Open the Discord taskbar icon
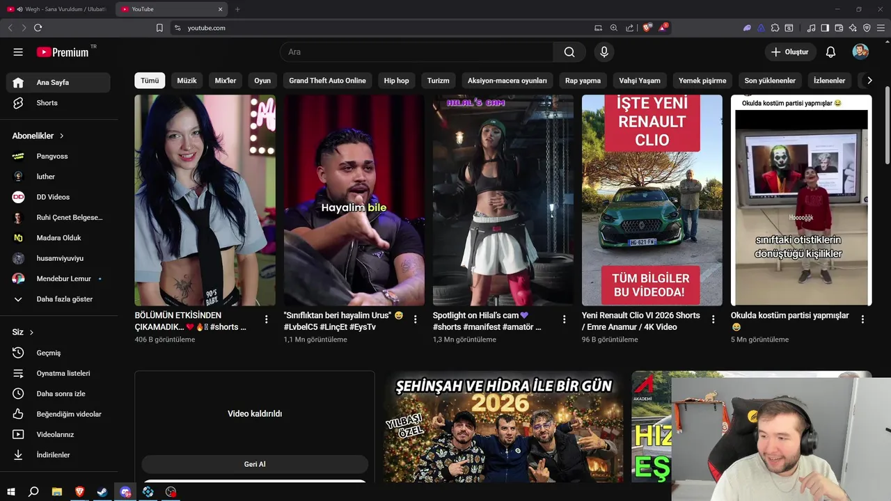 click(125, 492)
